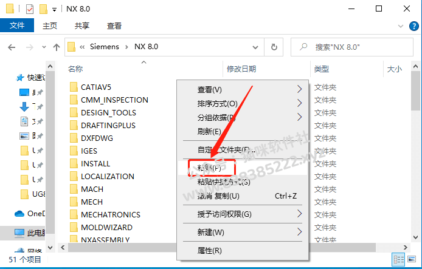Sort by the 名称 column header
This screenshot has height=269, width=422.
[75, 69]
